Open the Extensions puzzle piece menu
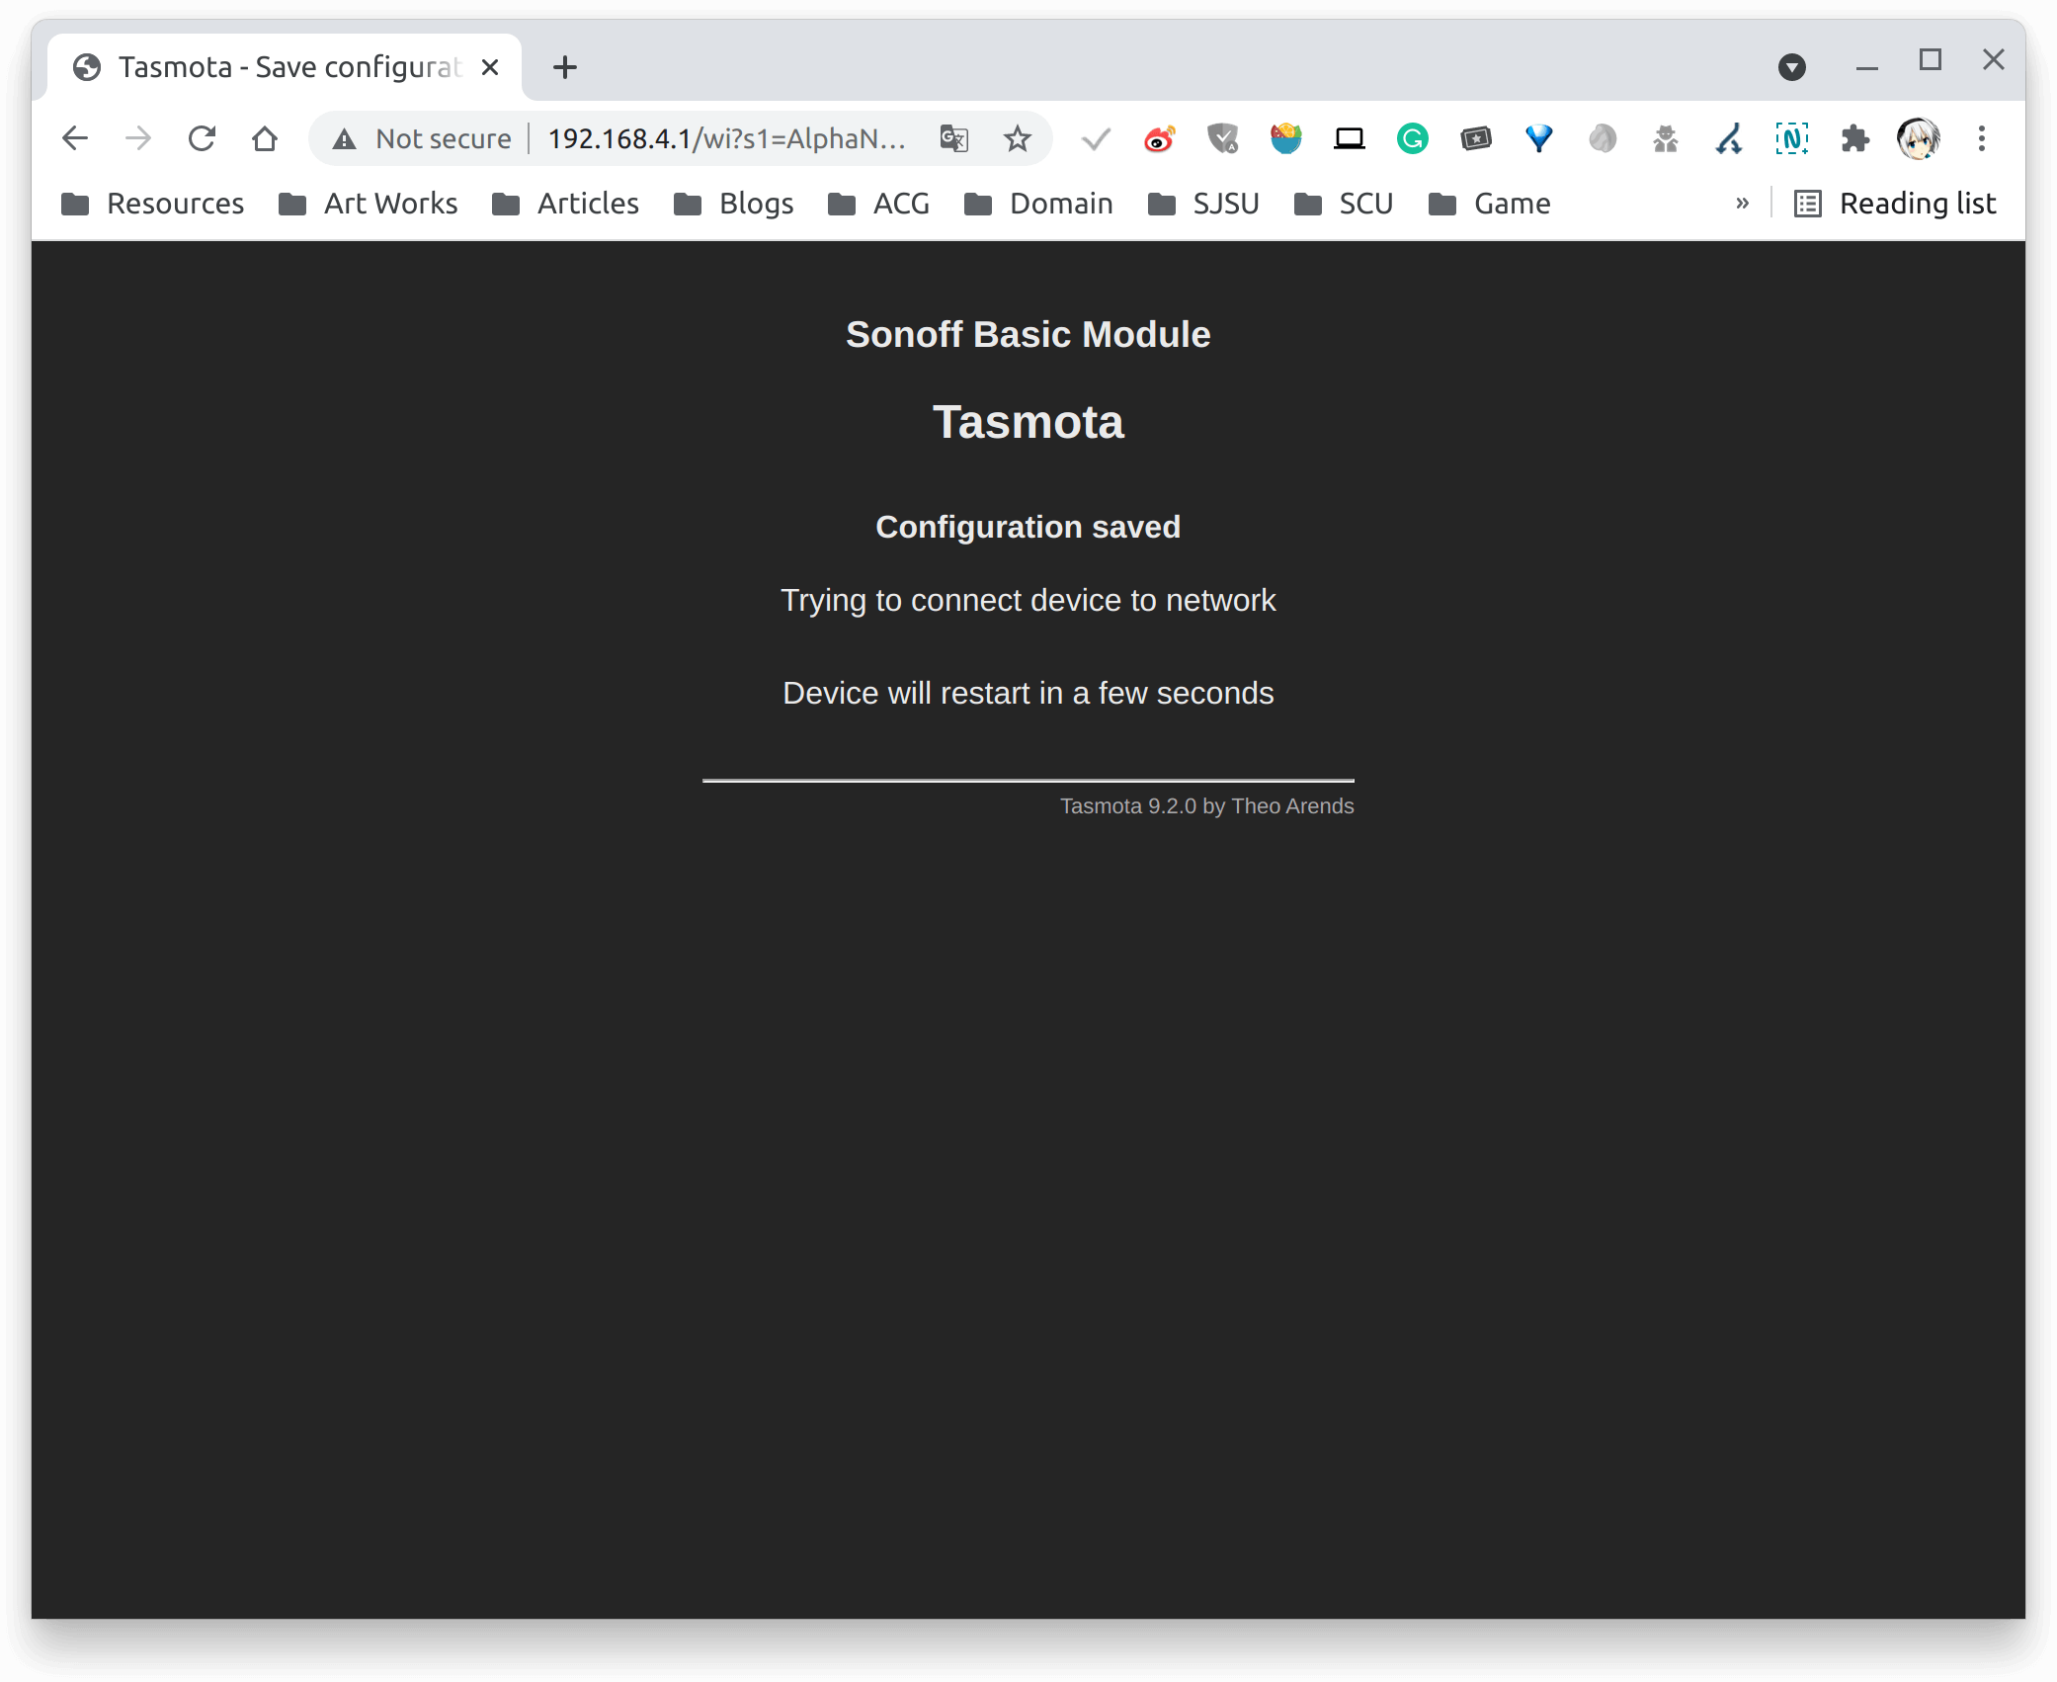This screenshot has width=2057, height=1682. coord(1854,138)
